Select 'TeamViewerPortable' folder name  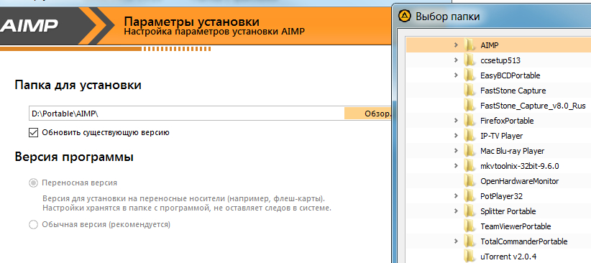(x=516, y=226)
